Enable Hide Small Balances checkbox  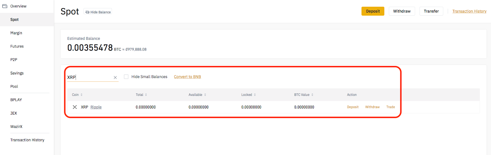point(126,77)
